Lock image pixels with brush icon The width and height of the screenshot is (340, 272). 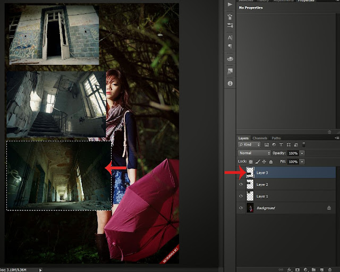258,161
